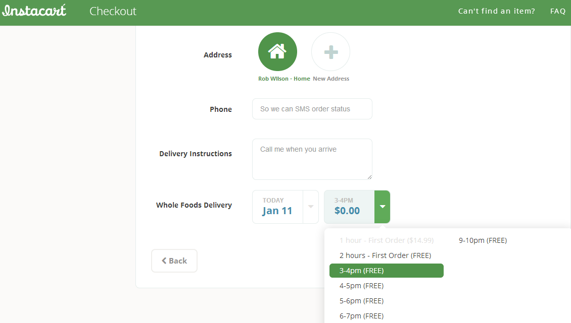Viewport: 571px width, 323px height.
Task: Expand the delivery date dropdown arrow
Action: (x=311, y=207)
